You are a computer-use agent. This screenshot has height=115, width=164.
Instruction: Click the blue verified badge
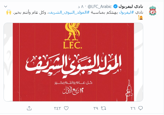(115, 7)
